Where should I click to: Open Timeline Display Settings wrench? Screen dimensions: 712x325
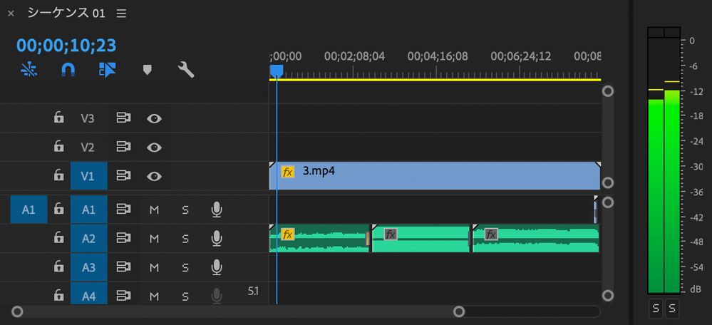(186, 69)
